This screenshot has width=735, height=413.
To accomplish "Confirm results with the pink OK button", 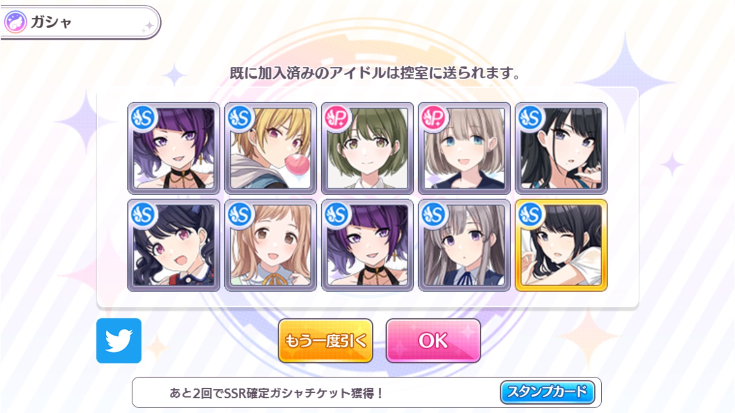I will [433, 340].
